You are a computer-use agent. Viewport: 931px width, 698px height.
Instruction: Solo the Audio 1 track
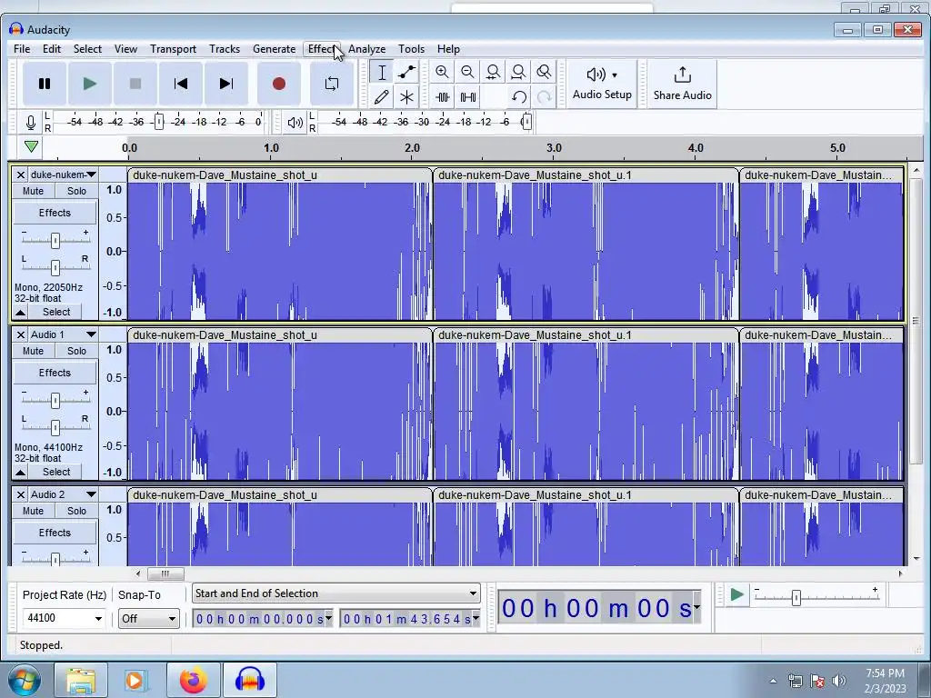(76, 351)
